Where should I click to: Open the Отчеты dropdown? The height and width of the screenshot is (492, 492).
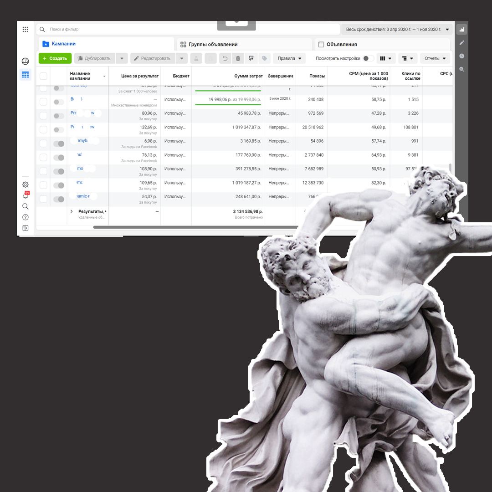(435, 58)
